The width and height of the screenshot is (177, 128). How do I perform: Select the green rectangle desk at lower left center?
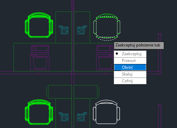60,92
